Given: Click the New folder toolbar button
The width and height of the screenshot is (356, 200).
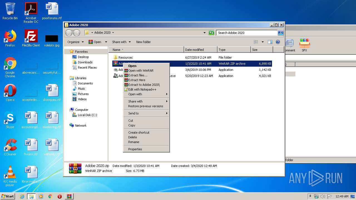Looking at the screenshot, I should (x=144, y=42).
